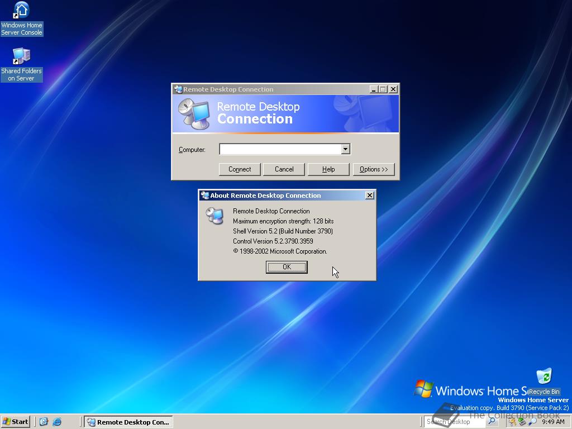Click the Cancel button

click(x=284, y=169)
